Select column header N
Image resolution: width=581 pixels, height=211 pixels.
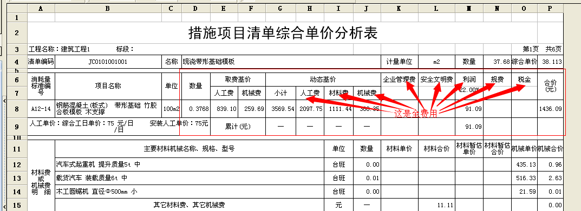[497, 9]
